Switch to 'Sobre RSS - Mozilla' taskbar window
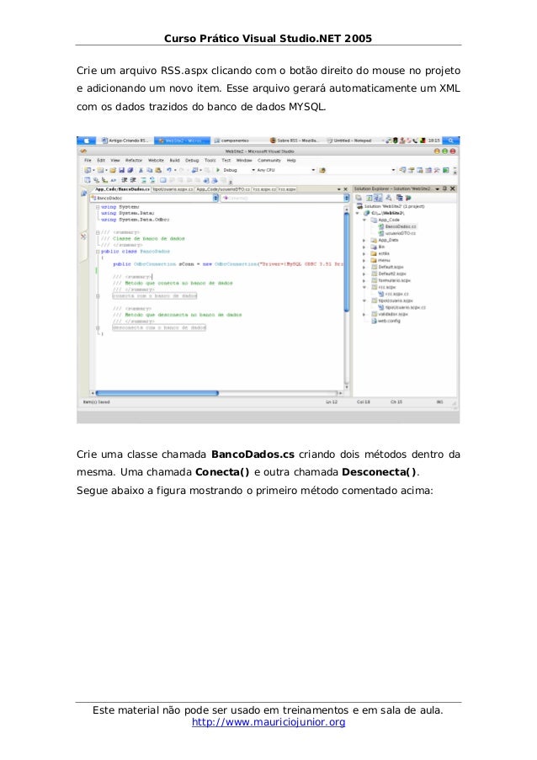This screenshot has height=760, width=537. [295, 141]
